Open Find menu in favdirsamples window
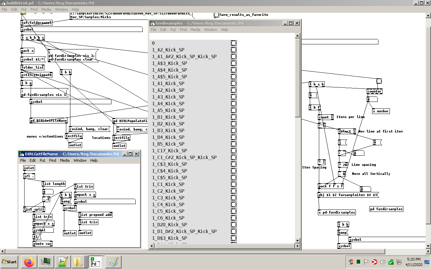 pyautogui.click(x=183, y=30)
